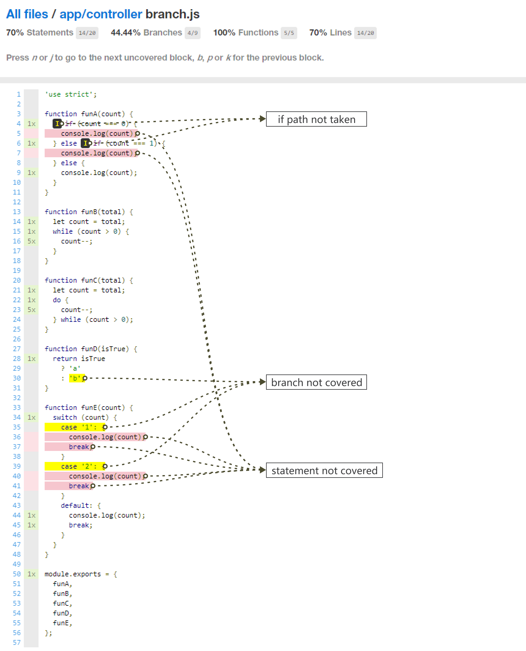Click the 5x hit count on line 16
This screenshot has height=651, width=526.
coord(31,241)
